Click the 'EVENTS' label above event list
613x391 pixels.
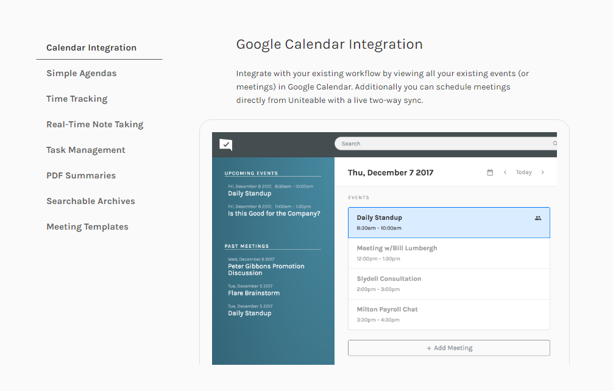pyautogui.click(x=358, y=198)
